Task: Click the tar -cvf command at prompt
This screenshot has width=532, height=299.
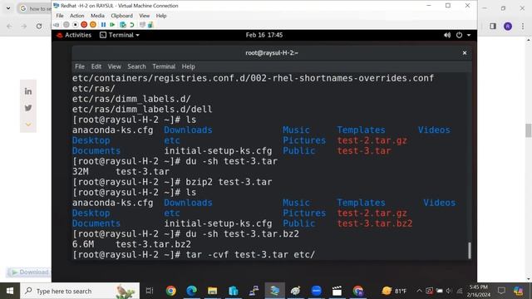Action: [250, 255]
